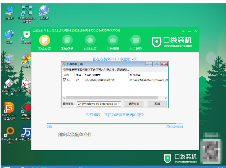Expand the 首选系统 dropdown
Viewport: 226px width, 168px height.
(x=119, y=104)
